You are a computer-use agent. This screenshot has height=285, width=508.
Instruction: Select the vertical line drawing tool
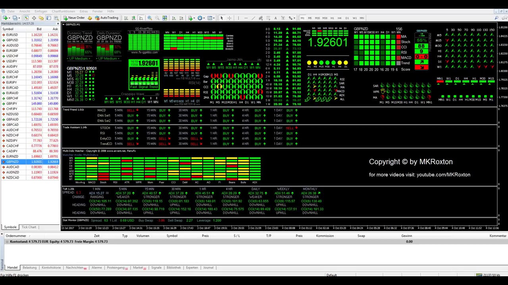238,18
